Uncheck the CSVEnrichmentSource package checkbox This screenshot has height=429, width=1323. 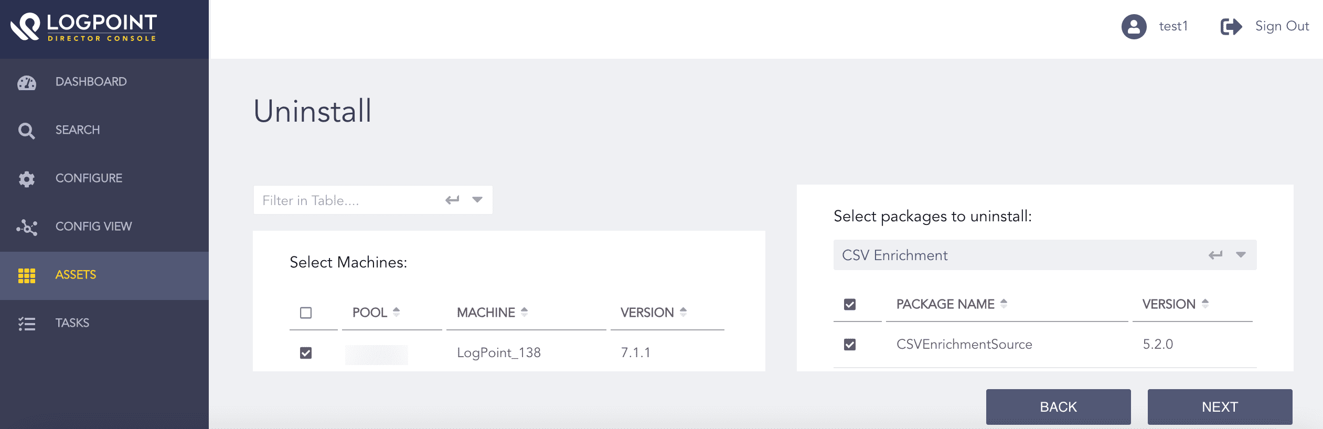click(x=851, y=345)
